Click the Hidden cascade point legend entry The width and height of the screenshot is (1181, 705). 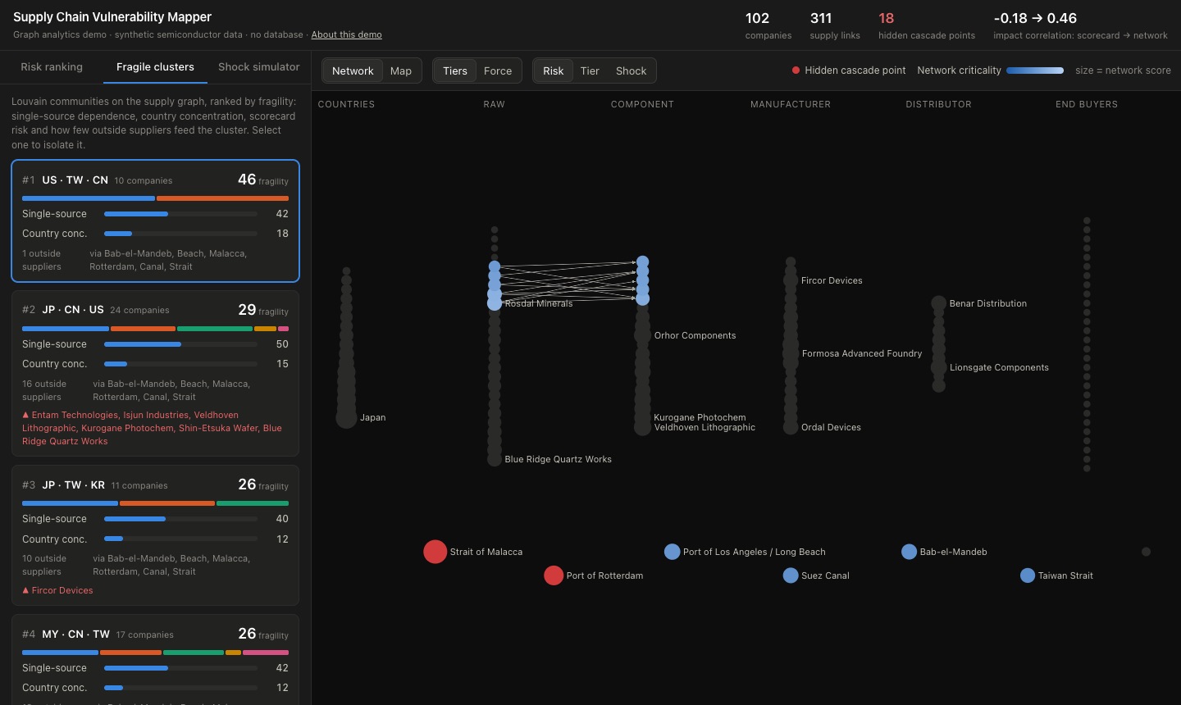849,70
